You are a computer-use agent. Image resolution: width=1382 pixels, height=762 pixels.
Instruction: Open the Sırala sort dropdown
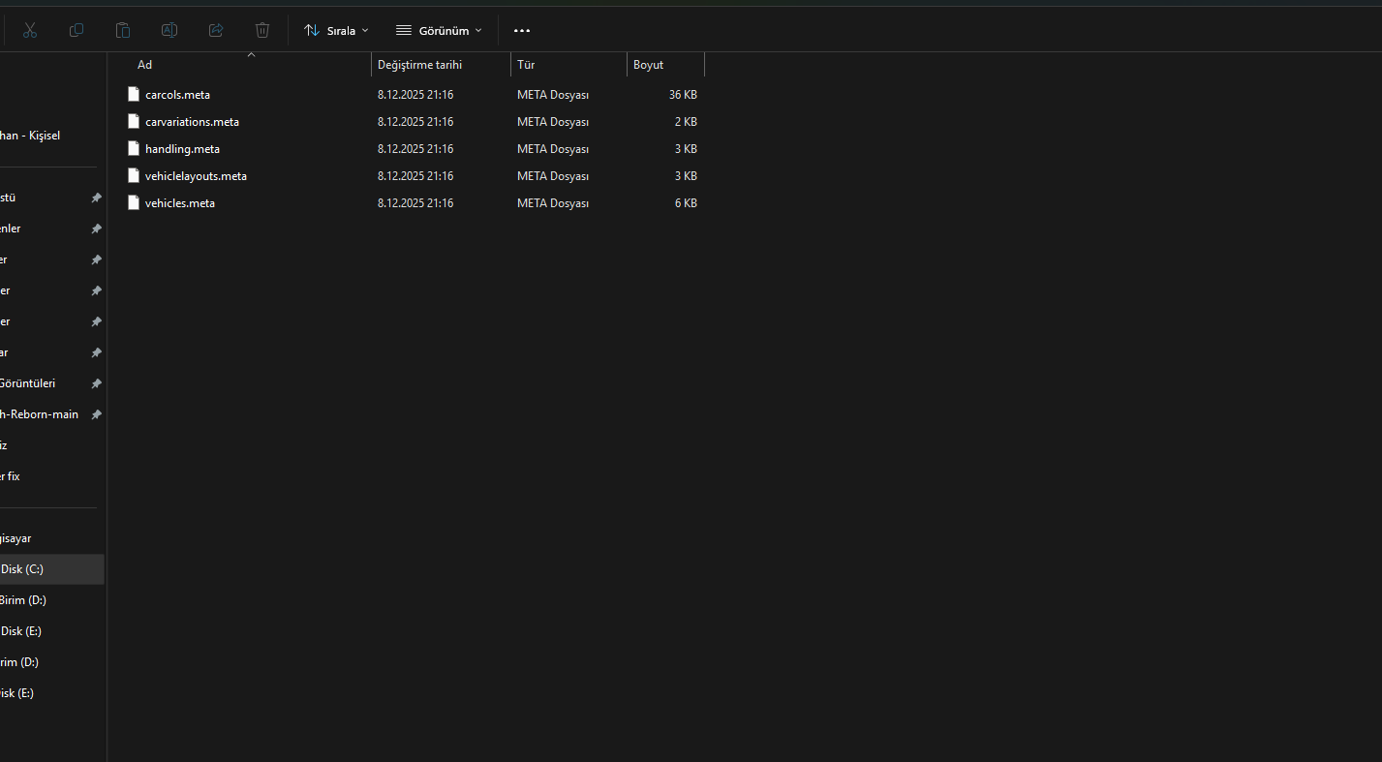click(336, 30)
